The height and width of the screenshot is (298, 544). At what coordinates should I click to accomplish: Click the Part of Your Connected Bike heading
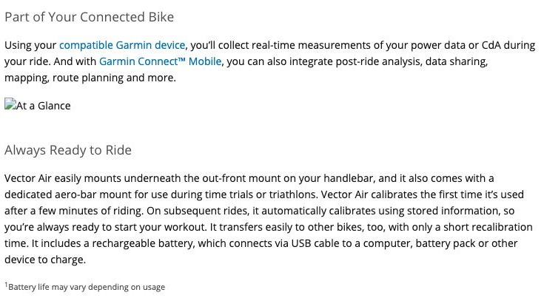tap(89, 17)
